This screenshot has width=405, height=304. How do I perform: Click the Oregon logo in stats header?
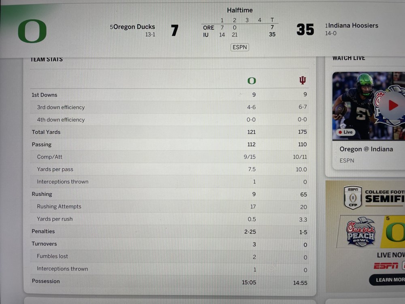[252, 81]
